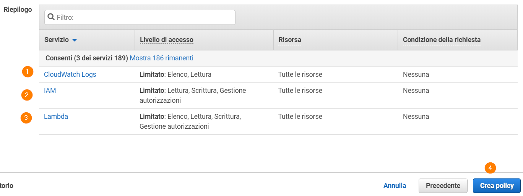
Task: Click orange badge 3 next to Lambda
Action: 26,118
